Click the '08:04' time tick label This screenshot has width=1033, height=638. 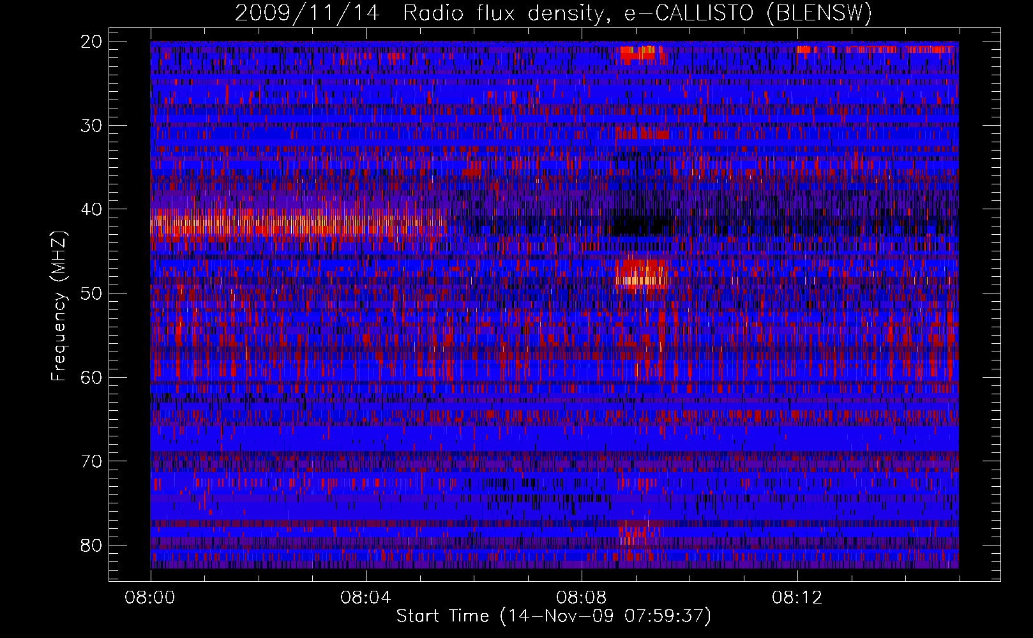366,598
